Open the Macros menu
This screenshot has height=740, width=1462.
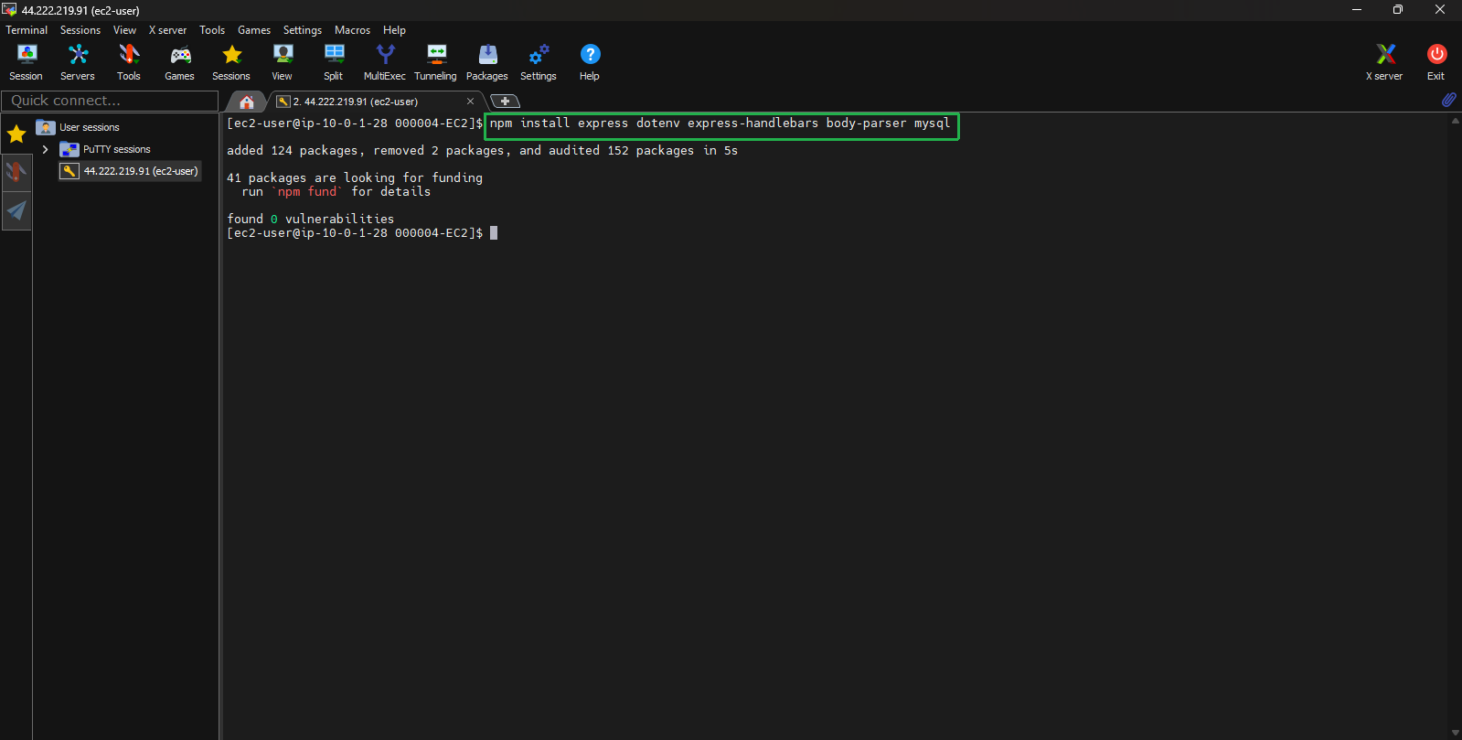(352, 30)
